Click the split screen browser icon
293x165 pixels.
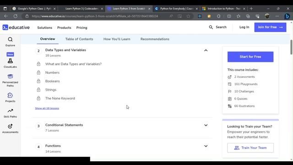click(229, 16)
